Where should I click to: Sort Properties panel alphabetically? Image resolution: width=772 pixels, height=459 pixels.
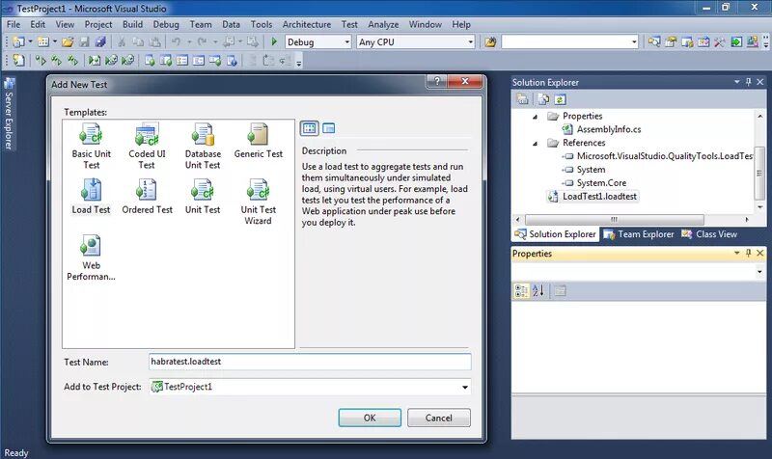(538, 291)
